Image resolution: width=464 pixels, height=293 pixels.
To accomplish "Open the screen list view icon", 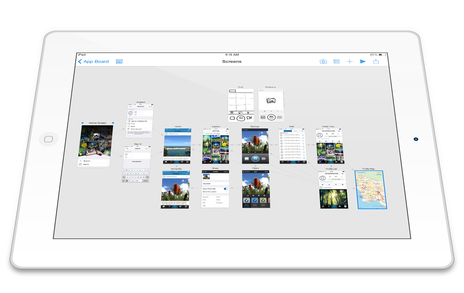I will [x=336, y=62].
